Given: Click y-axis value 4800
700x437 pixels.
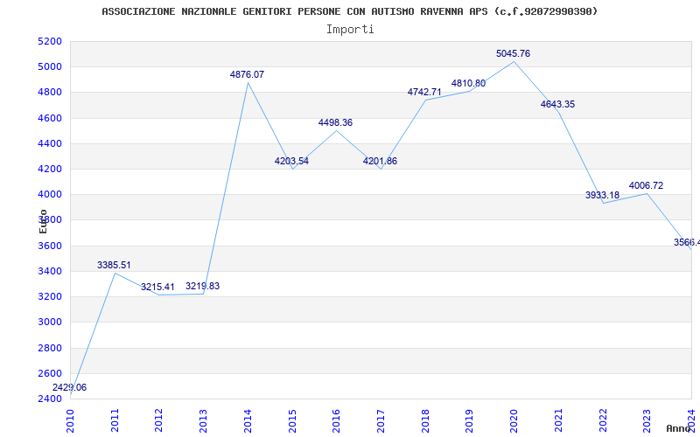Looking at the screenshot, I should (51, 93).
